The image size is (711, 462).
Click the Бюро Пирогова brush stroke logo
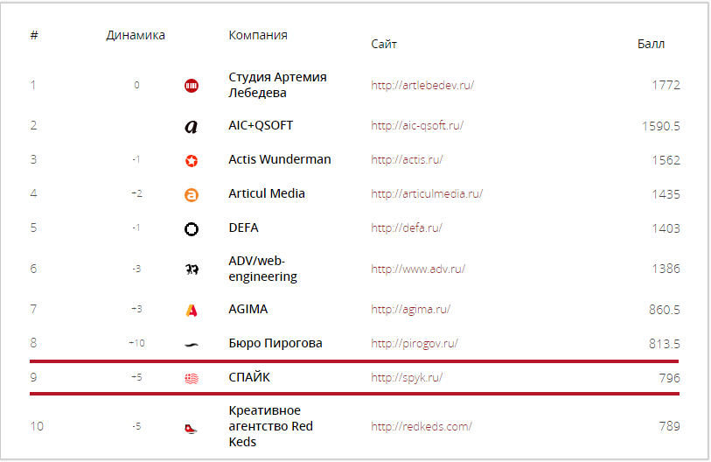pyautogui.click(x=192, y=345)
